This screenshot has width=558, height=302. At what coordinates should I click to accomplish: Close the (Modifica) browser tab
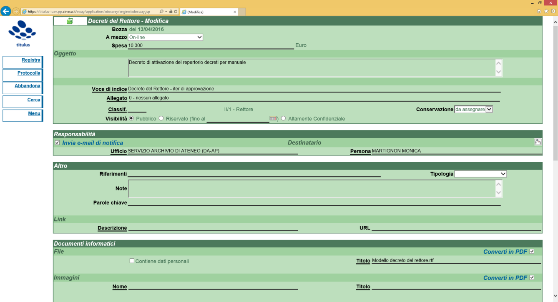point(234,12)
